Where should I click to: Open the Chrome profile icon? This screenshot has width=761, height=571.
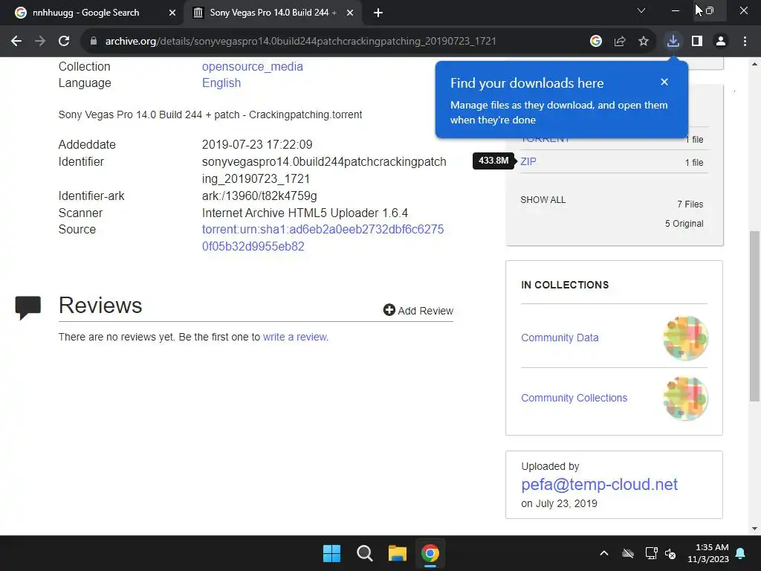click(721, 42)
